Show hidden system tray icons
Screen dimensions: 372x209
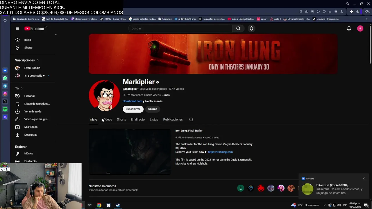click(x=325, y=205)
